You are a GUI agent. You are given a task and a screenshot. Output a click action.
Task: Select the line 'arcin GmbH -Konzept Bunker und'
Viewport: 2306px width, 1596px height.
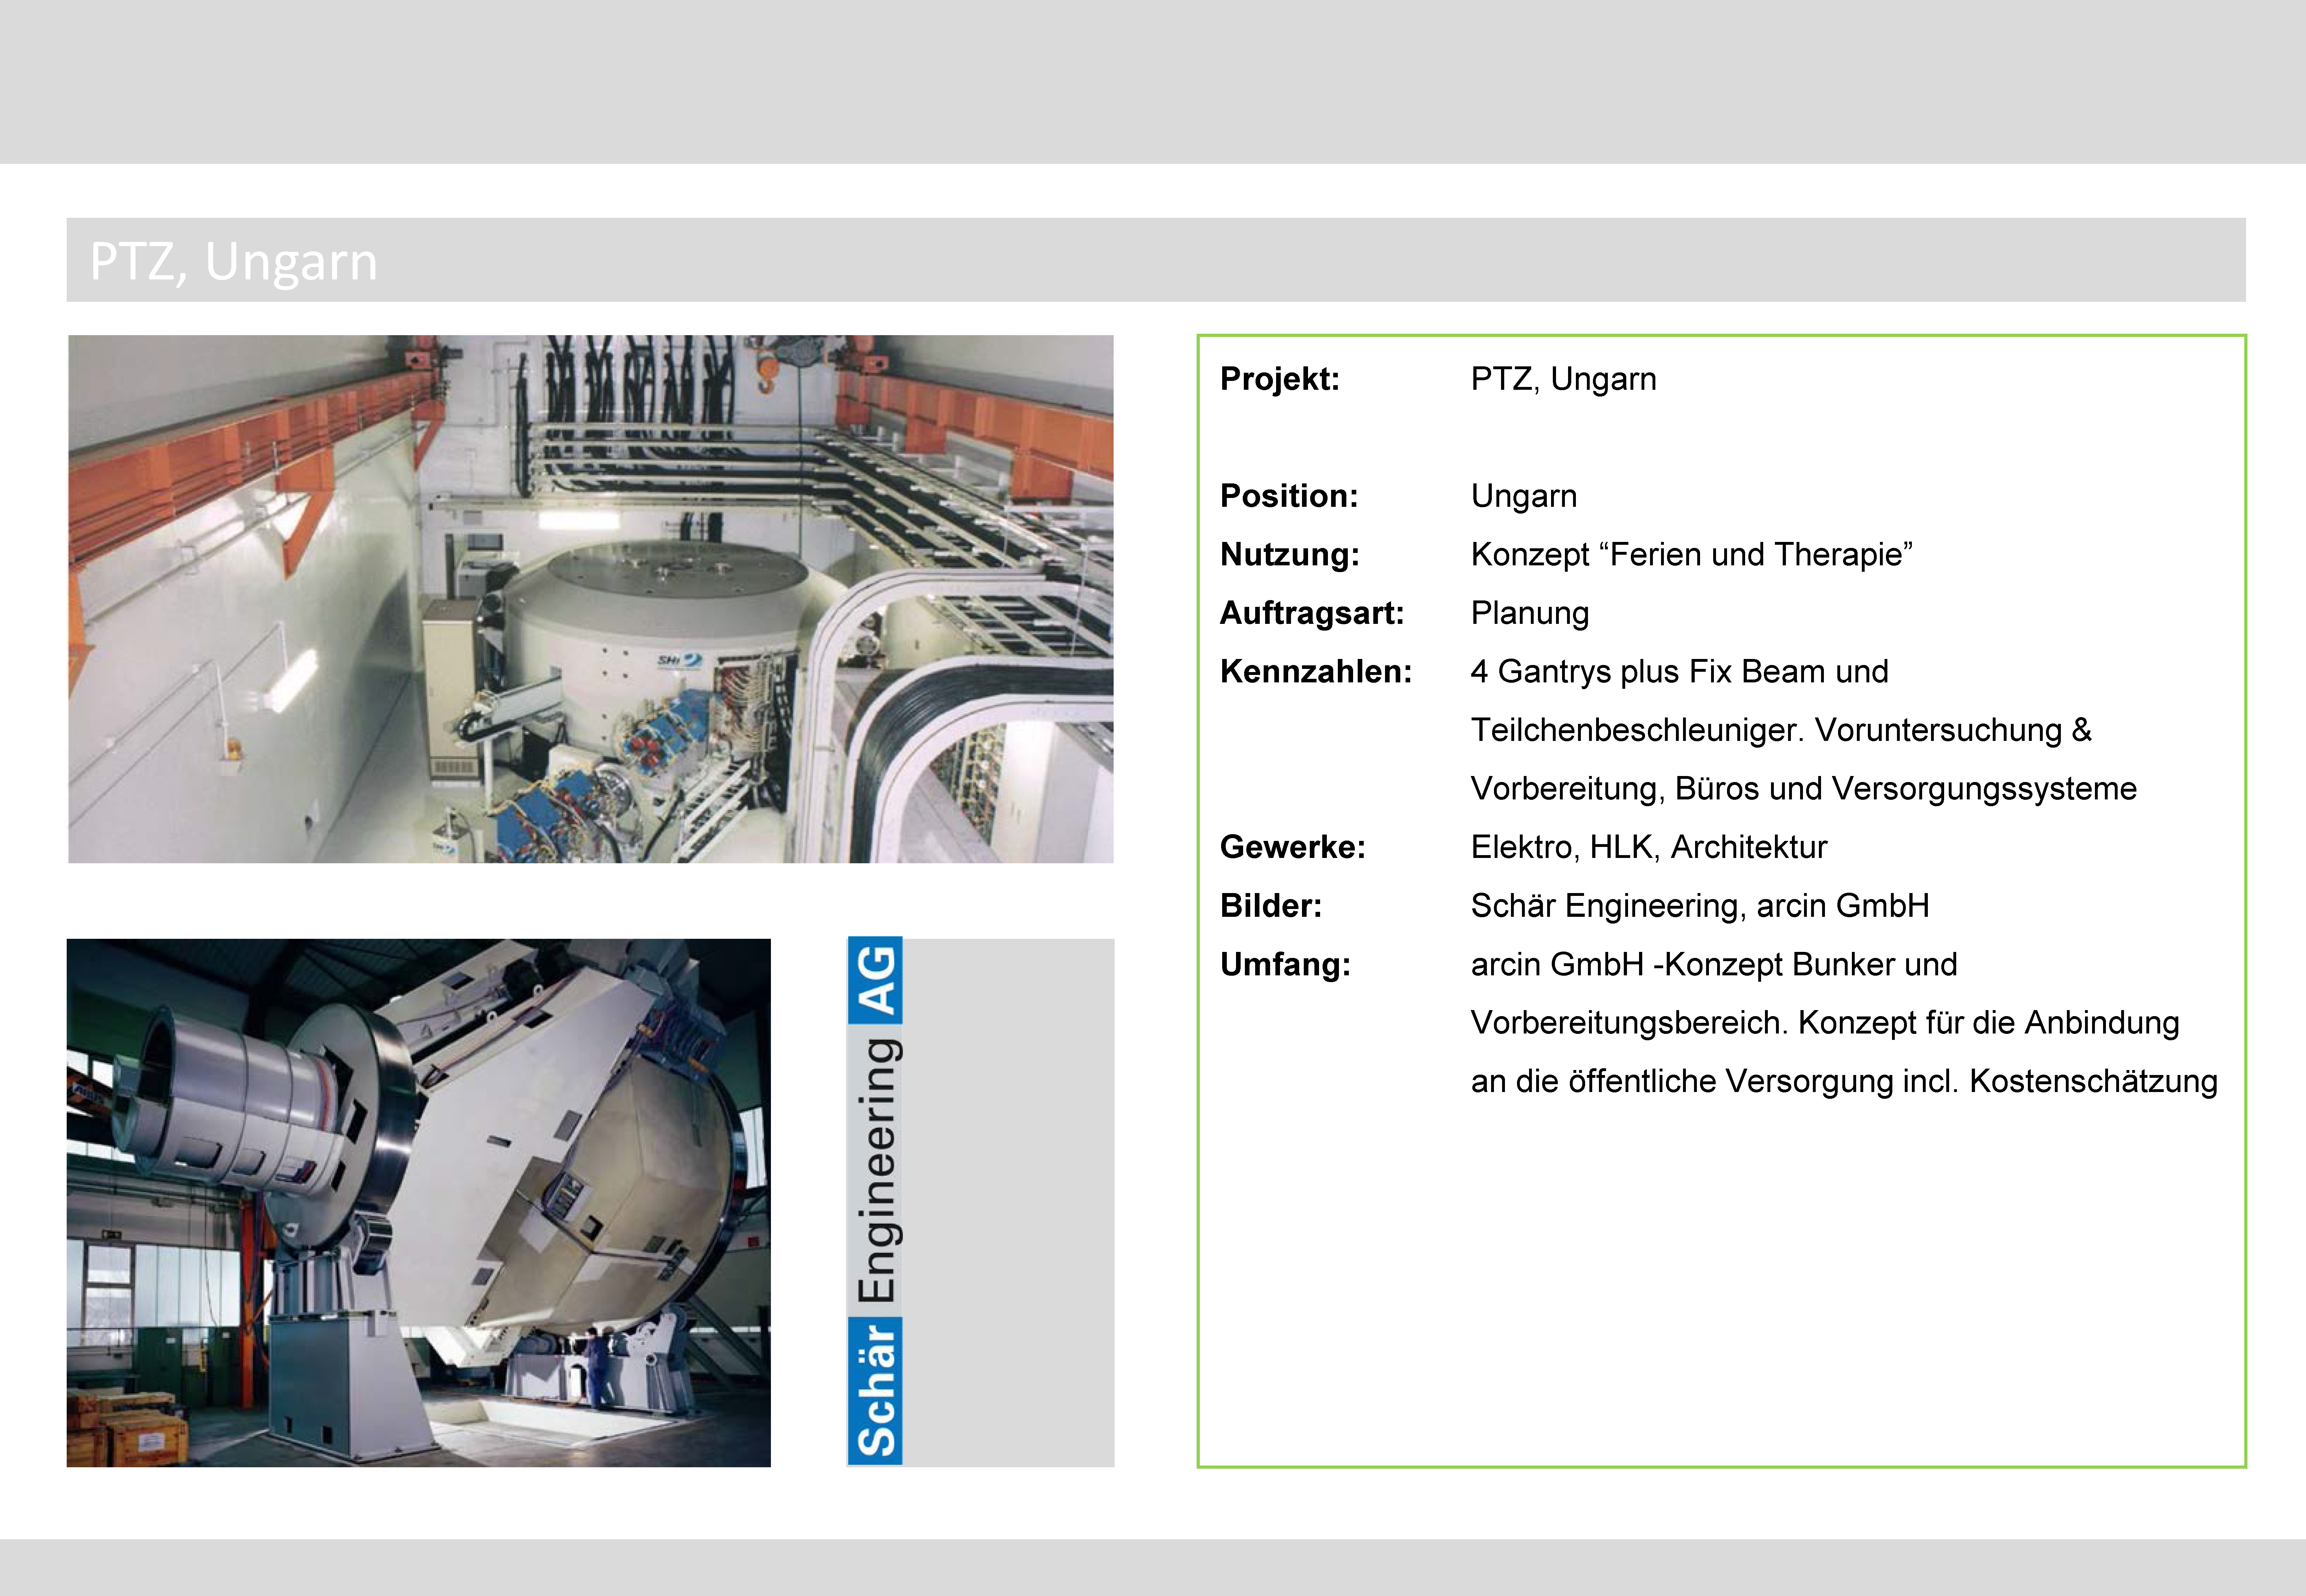(x=1714, y=965)
